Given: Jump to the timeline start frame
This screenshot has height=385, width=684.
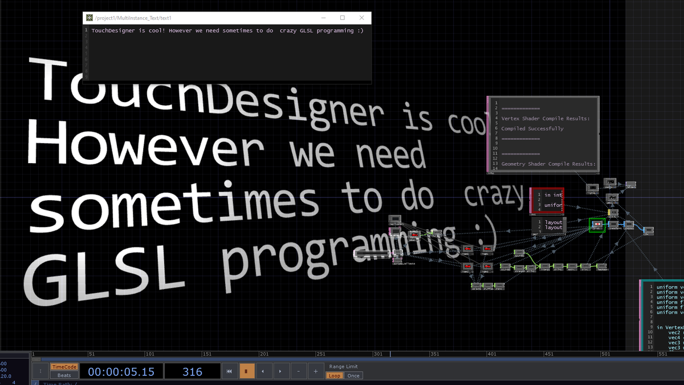Looking at the screenshot, I should [229, 371].
